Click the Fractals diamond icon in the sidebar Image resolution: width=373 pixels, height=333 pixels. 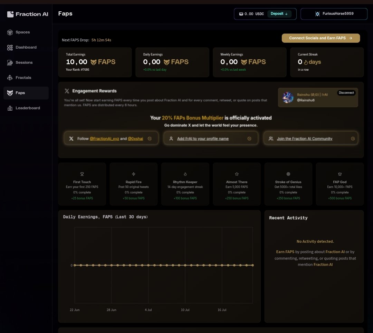pos(10,78)
